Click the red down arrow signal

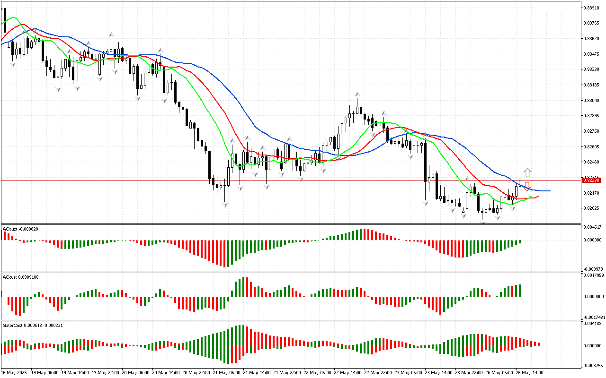[x=527, y=186]
